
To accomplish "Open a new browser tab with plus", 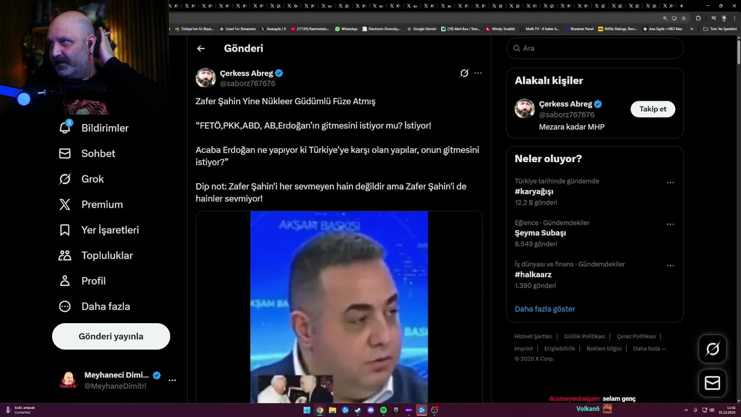I will point(681,6).
